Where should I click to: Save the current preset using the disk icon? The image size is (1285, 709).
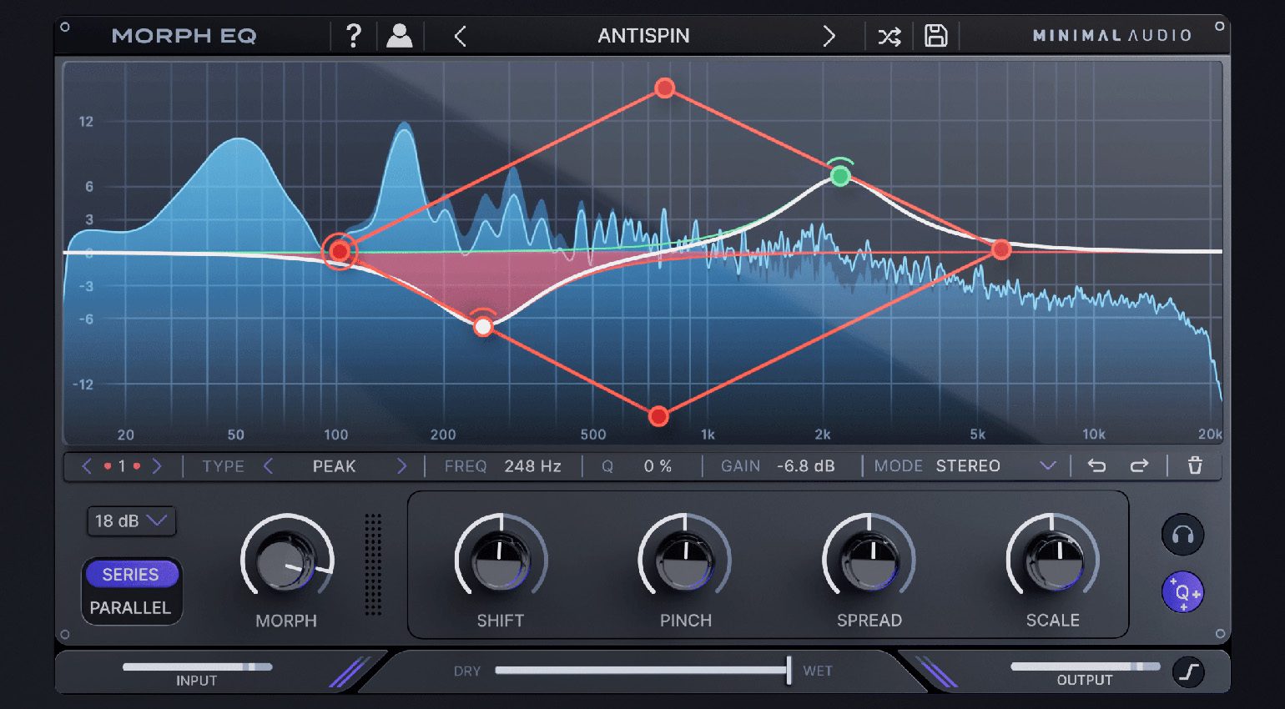pyautogui.click(x=935, y=35)
